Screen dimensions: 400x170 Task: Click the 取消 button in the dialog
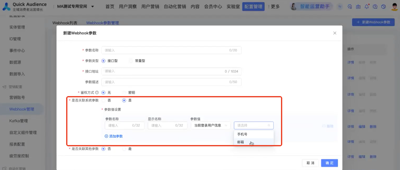coord(310,163)
